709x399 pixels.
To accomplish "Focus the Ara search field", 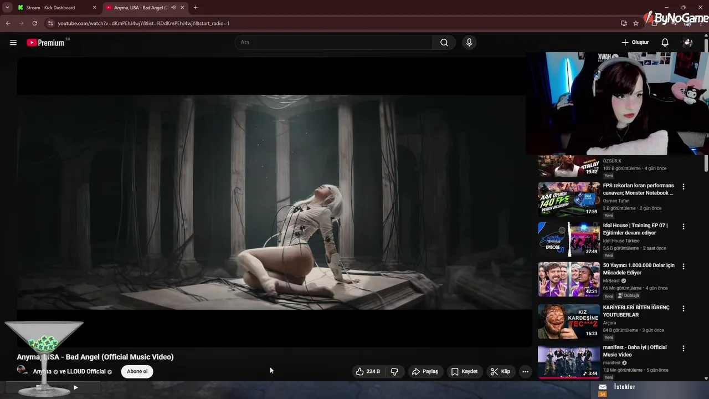I will 334,43.
